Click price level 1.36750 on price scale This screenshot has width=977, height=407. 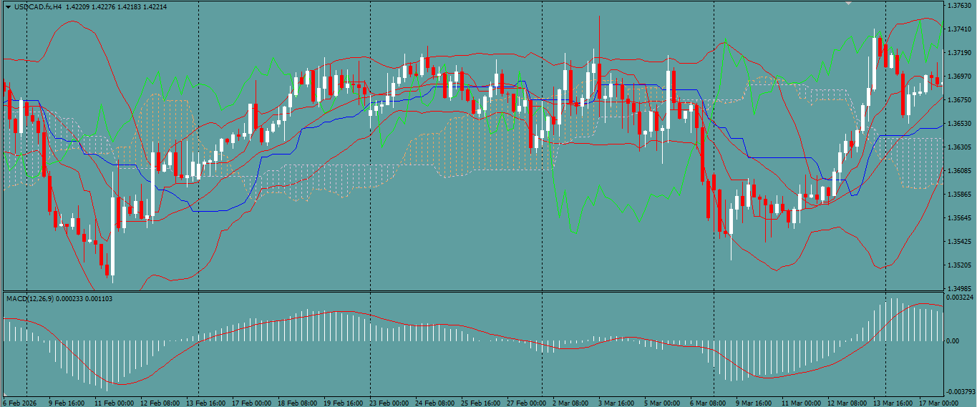coord(959,100)
